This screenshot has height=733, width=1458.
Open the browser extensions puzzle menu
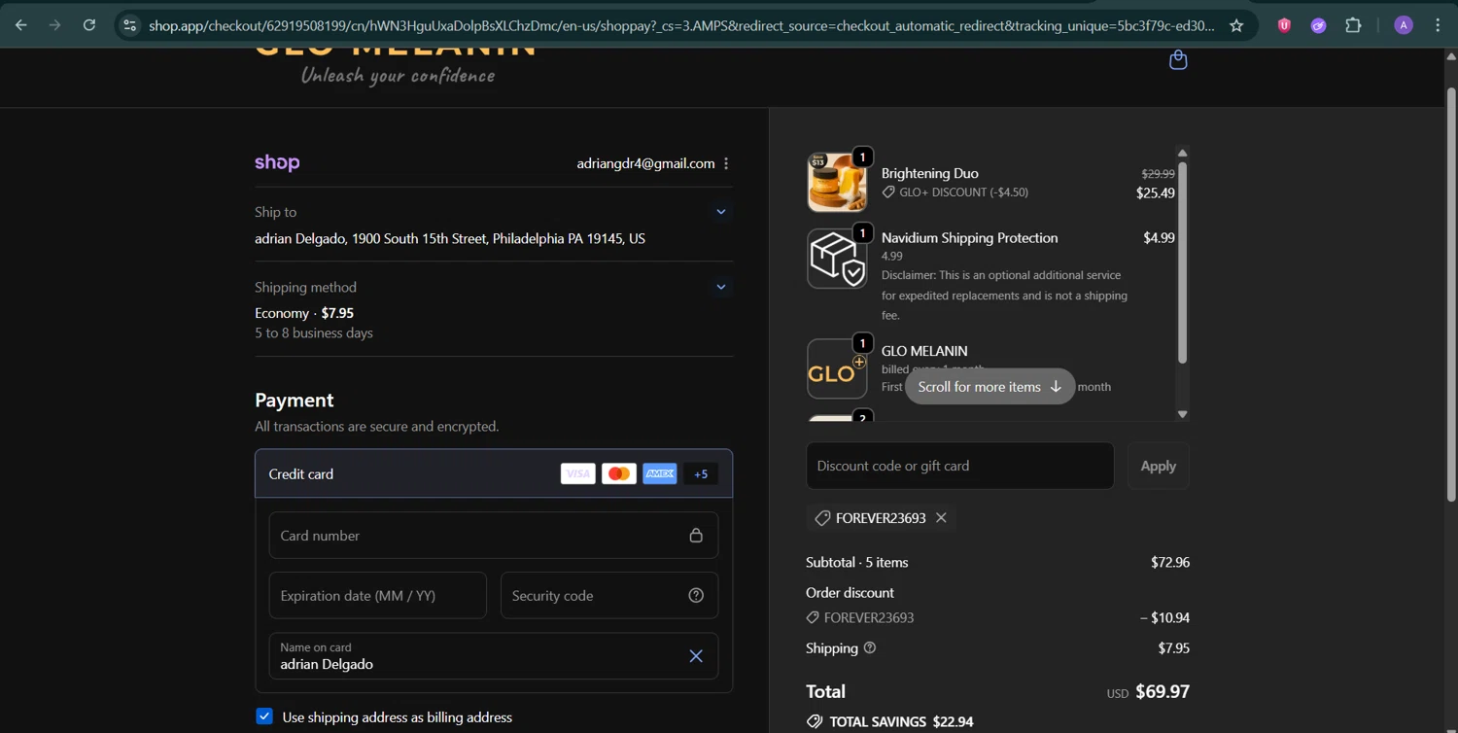[x=1353, y=26]
